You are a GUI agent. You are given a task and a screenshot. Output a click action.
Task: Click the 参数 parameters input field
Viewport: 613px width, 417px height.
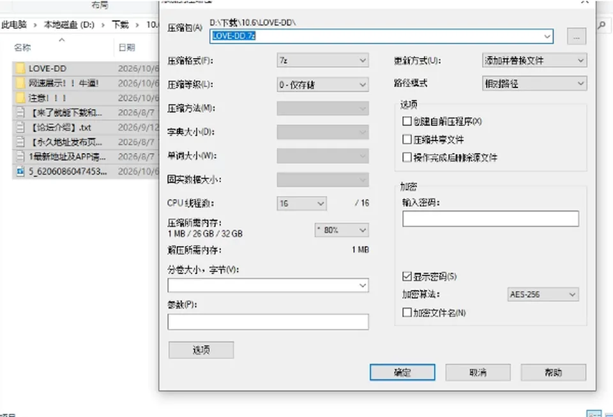click(268, 322)
